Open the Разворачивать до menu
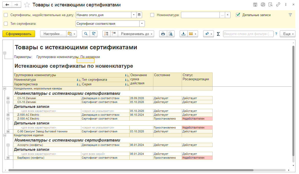 [x=136, y=34]
